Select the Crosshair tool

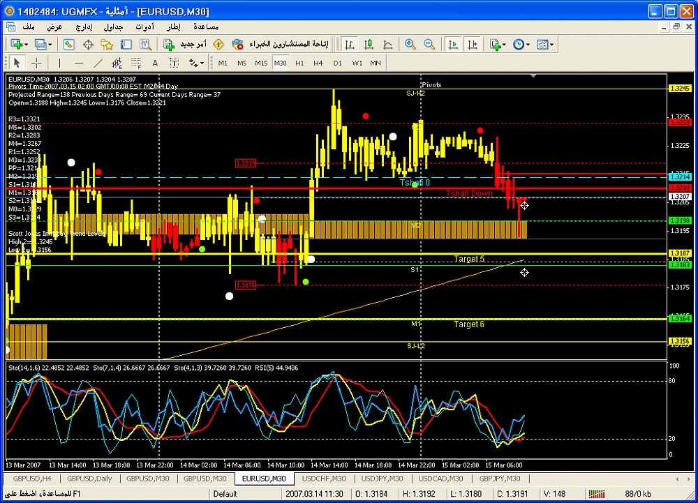[x=36, y=63]
